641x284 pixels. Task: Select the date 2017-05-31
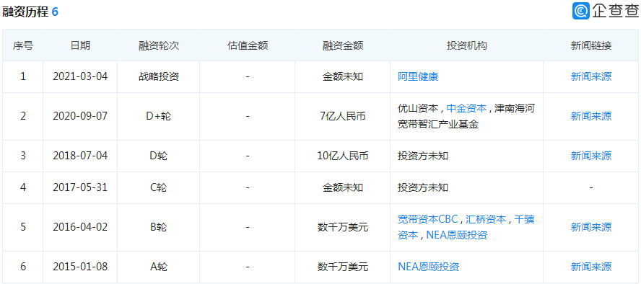(80, 187)
